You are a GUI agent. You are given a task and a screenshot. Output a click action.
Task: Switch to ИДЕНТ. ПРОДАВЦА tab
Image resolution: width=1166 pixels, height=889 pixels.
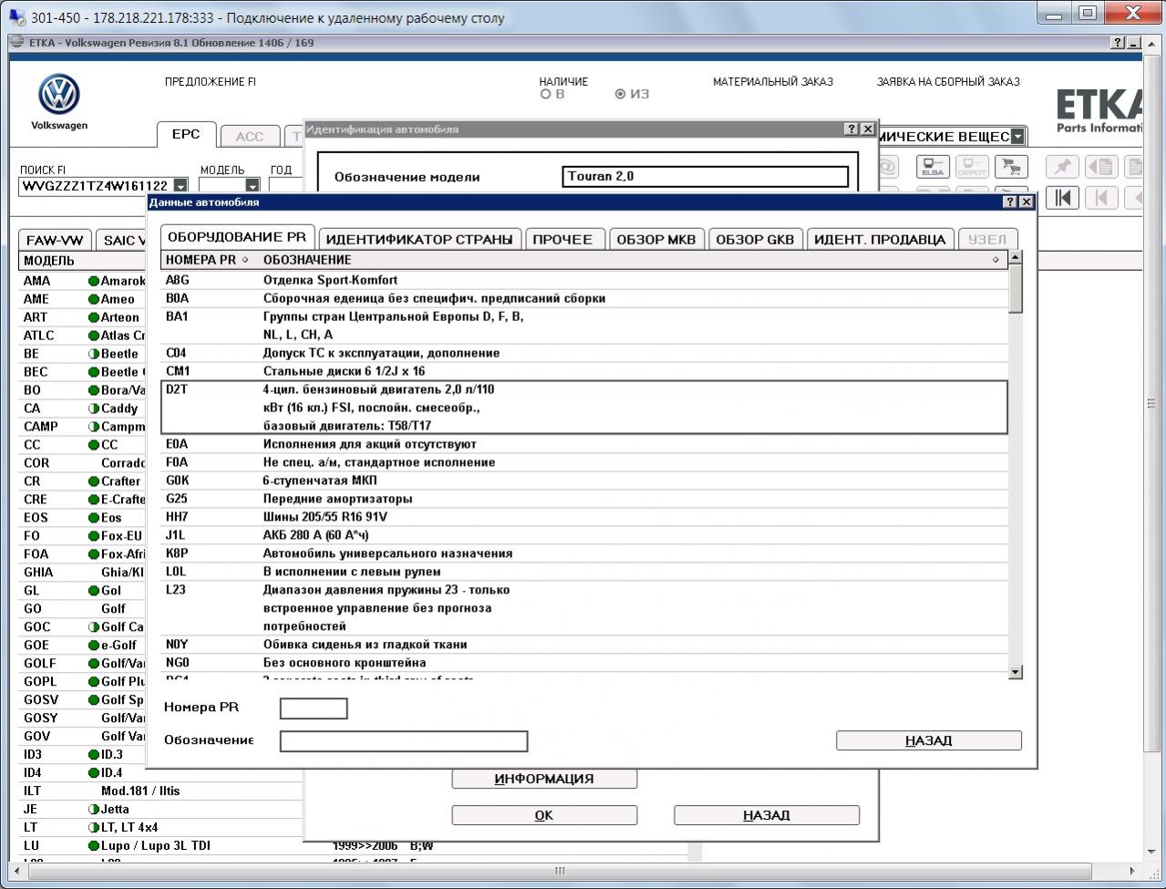881,240
